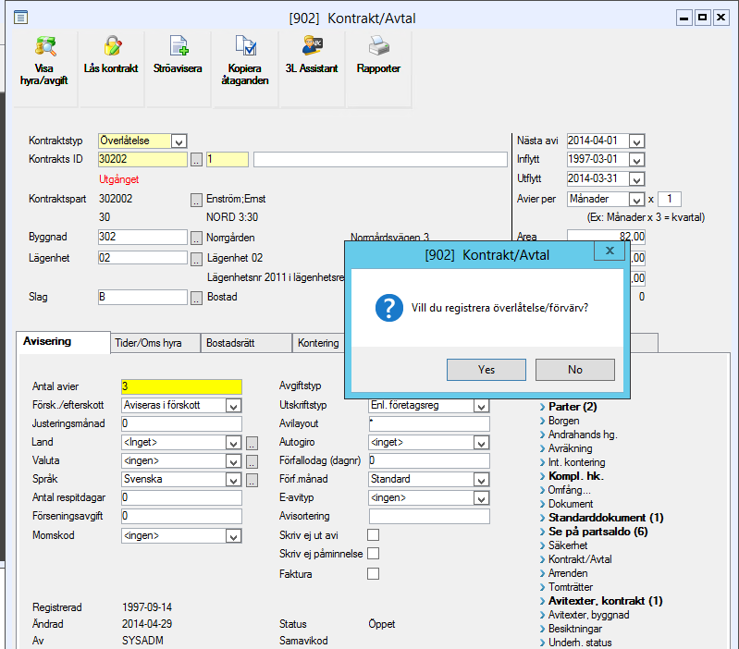Close the confirmation dialog with X

pos(610,251)
